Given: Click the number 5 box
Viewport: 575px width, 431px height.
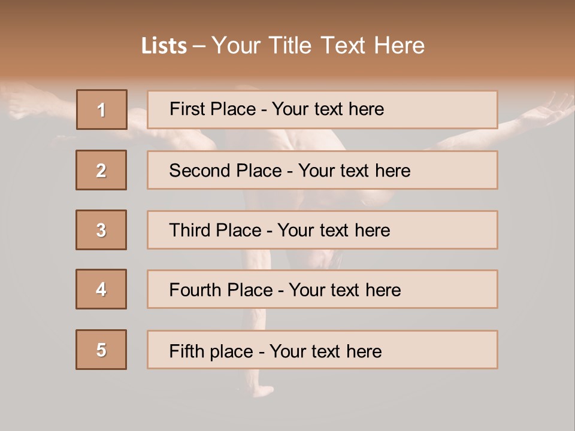Looking at the screenshot, I should click(x=101, y=349).
